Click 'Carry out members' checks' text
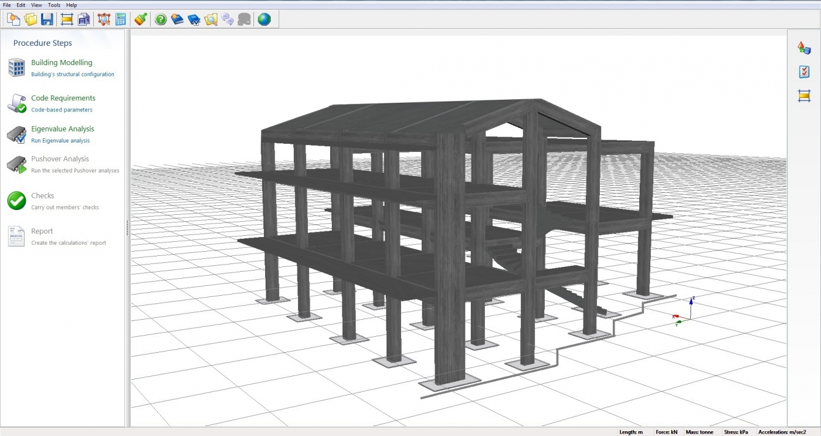The image size is (821, 436). pos(65,208)
